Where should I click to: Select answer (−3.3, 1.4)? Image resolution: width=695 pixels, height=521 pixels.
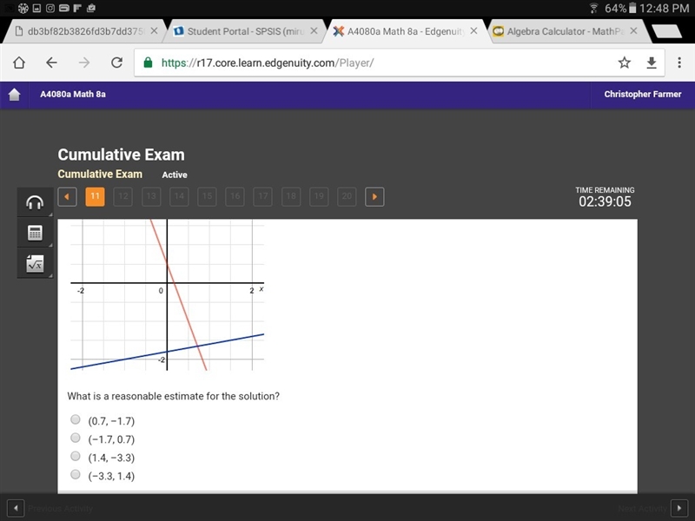pos(76,475)
